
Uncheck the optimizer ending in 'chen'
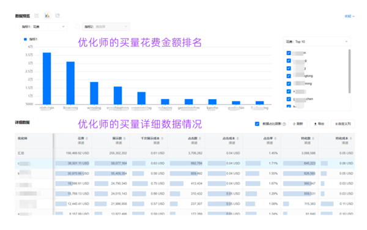click(289, 99)
